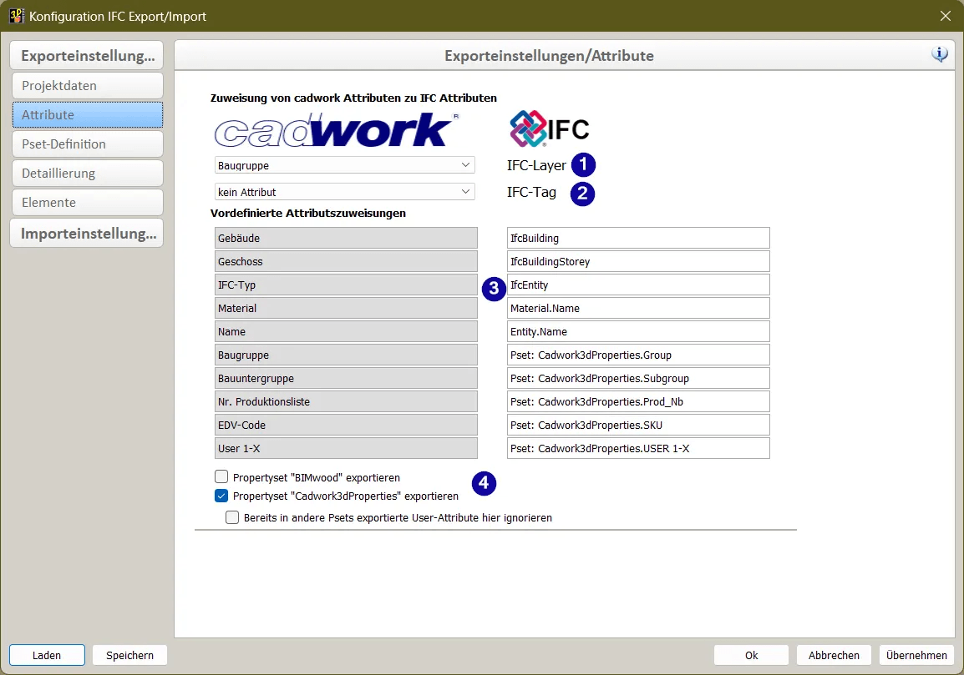
Task: Open help via the info icon
Action: [x=940, y=53]
